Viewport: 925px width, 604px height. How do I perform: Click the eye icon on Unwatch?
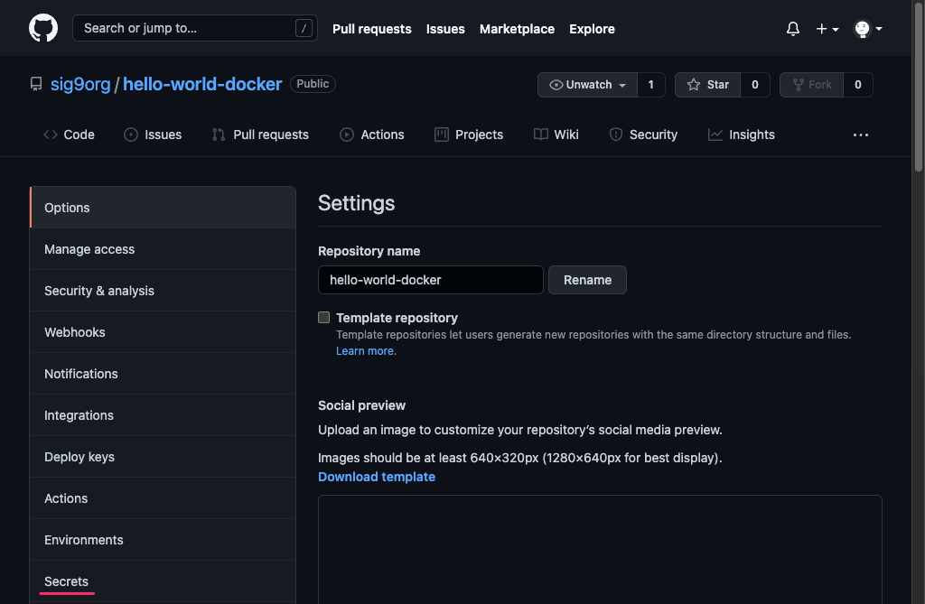[556, 85]
